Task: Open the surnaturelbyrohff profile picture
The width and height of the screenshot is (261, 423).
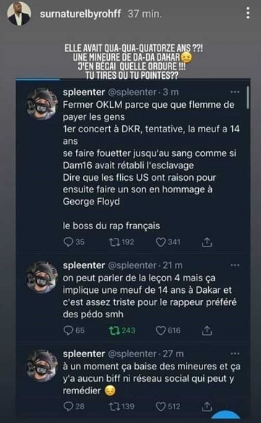Action: [19, 14]
